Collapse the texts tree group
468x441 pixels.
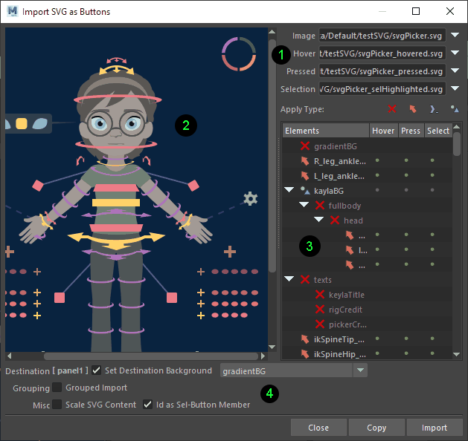(289, 279)
